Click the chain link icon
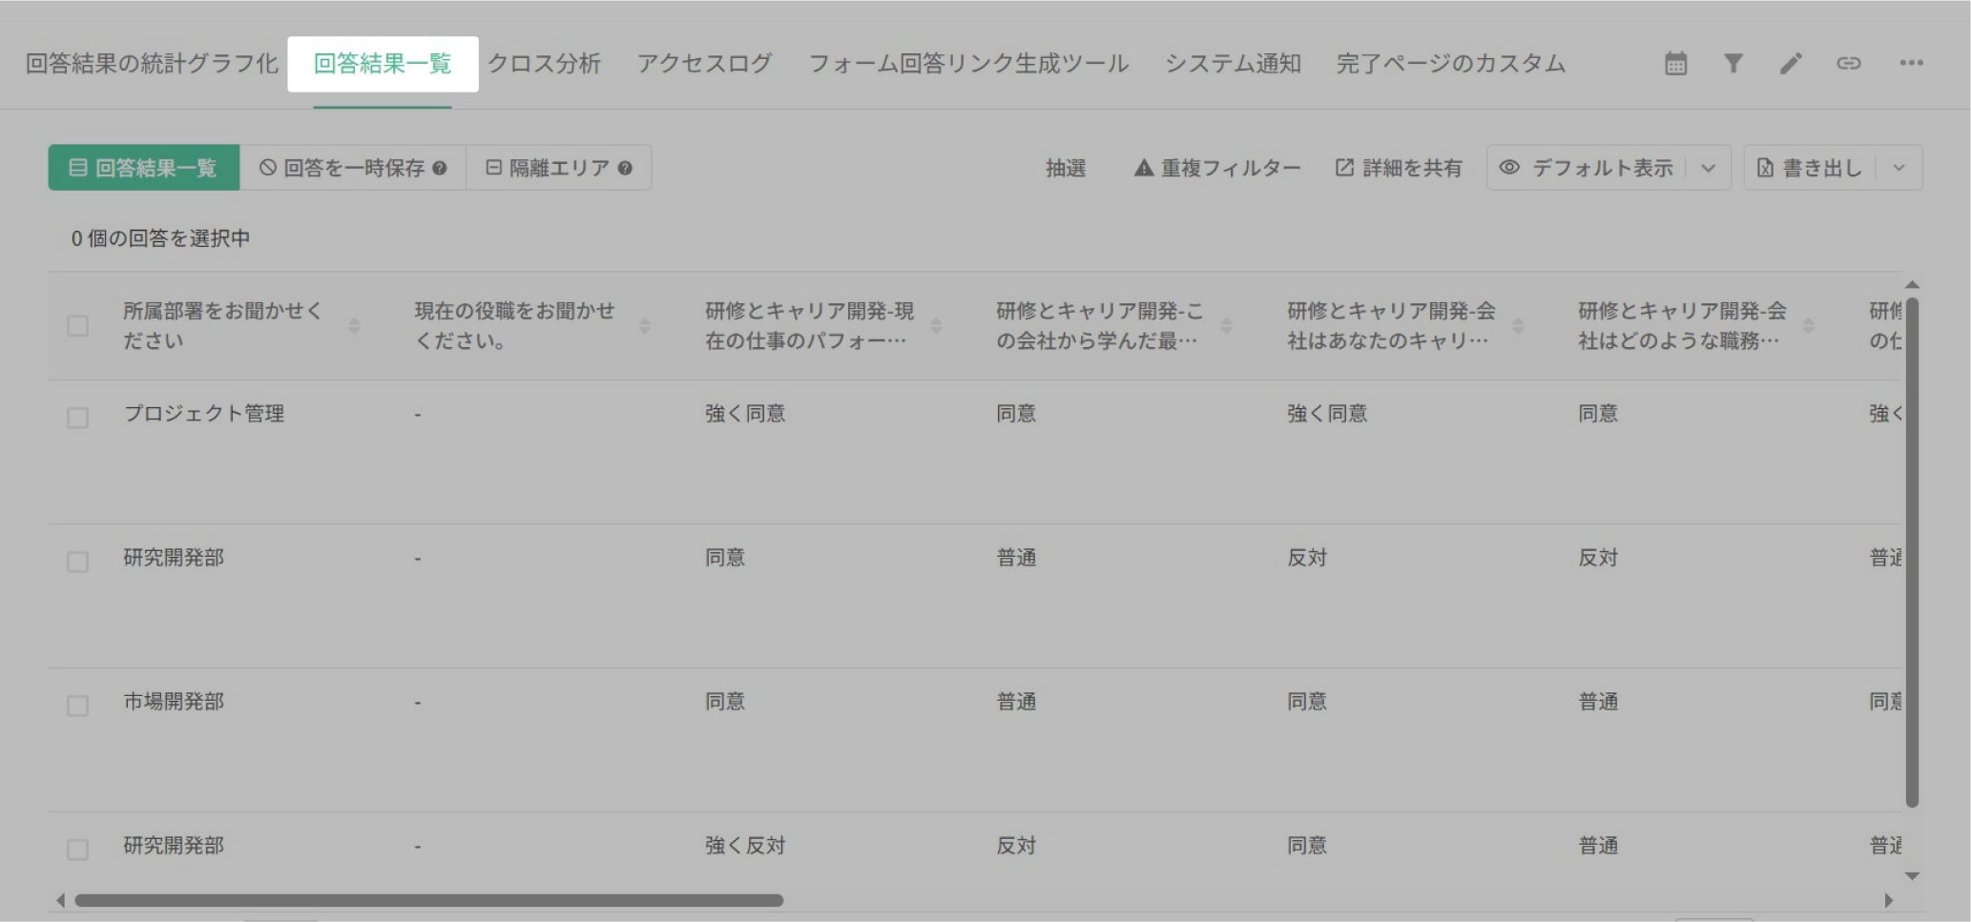Image resolution: width=1971 pixels, height=922 pixels. (1849, 64)
